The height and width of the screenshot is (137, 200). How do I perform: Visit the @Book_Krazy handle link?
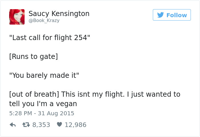44,21
